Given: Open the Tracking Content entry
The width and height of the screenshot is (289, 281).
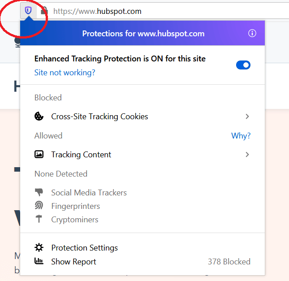Looking at the screenshot, I should pos(81,155).
